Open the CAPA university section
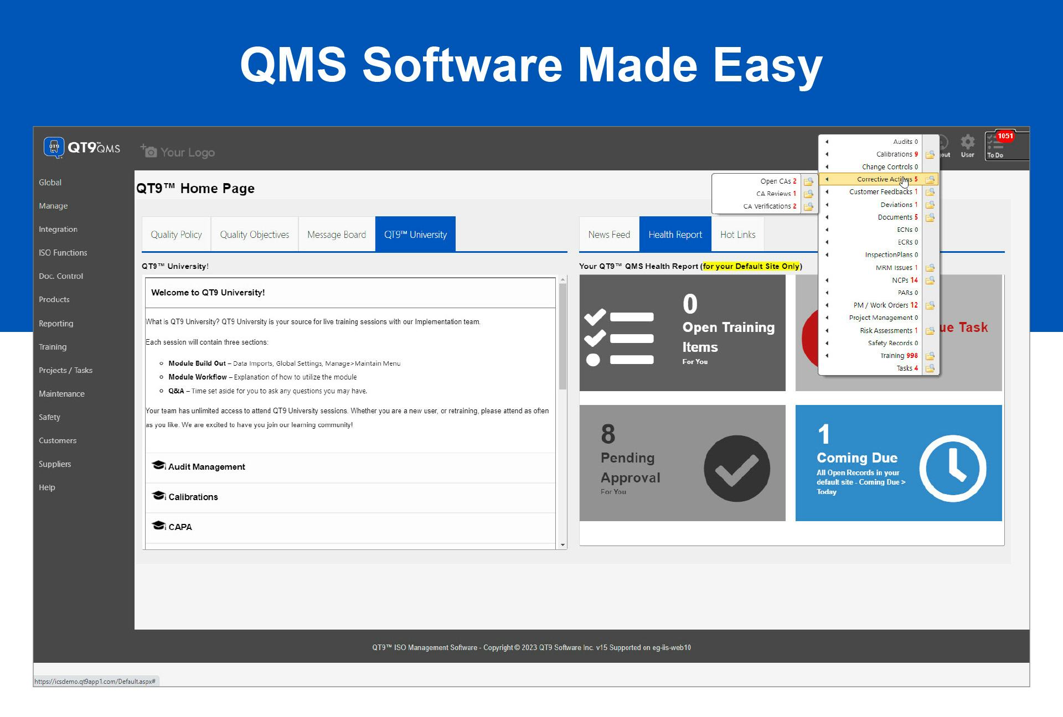The height and width of the screenshot is (717, 1063). coord(350,527)
